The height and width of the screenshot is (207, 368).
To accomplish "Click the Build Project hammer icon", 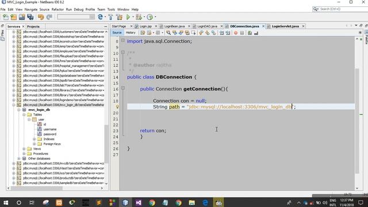I will (x=110, y=17).
